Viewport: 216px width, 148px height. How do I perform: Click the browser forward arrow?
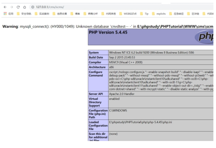tap(12, 7)
